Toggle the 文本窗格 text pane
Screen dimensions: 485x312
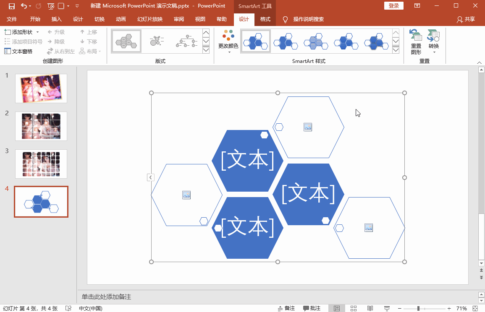[18, 51]
